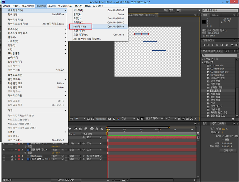
Task: Start RAM preview in Preview panel
Action: [x=236, y=45]
